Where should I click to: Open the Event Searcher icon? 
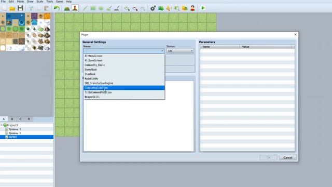(177, 8)
